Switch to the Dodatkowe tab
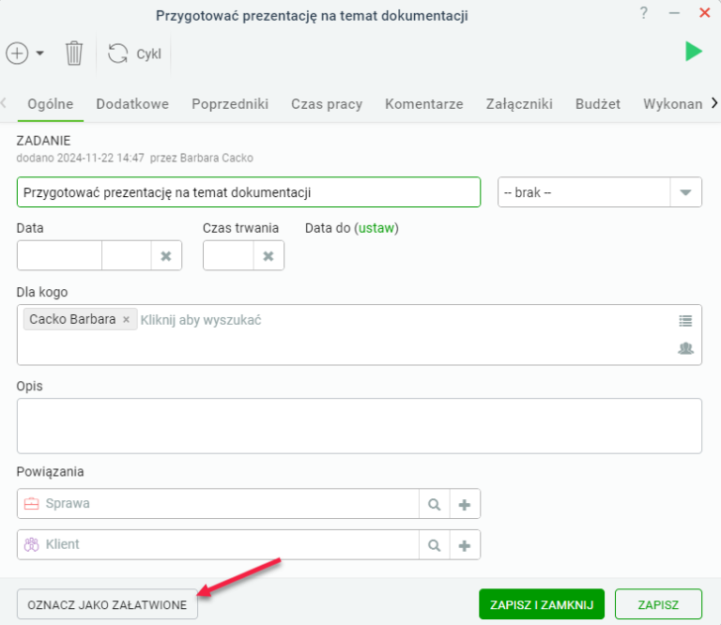 point(132,104)
